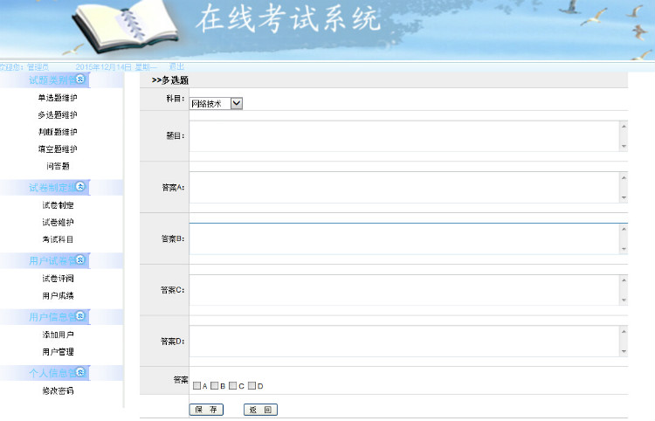Click inside the 答案B text area
This screenshot has width=655, height=421.
point(404,239)
